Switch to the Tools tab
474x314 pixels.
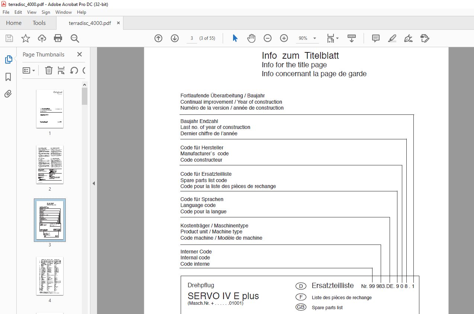pyautogui.click(x=39, y=23)
